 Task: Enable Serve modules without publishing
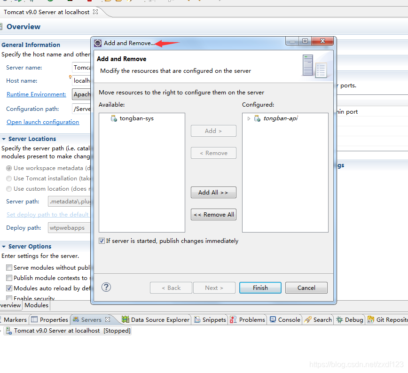click(9, 267)
